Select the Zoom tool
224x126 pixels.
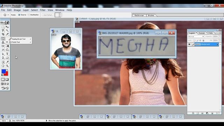[x=7, y=66]
